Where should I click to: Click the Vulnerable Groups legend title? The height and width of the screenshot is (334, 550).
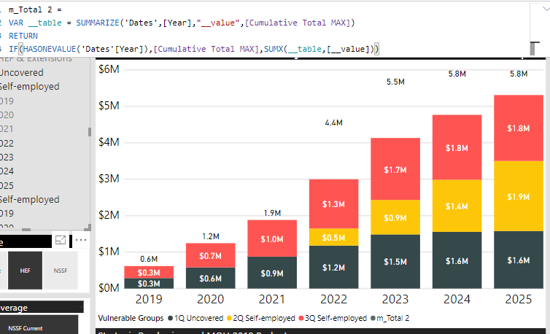[x=131, y=318]
